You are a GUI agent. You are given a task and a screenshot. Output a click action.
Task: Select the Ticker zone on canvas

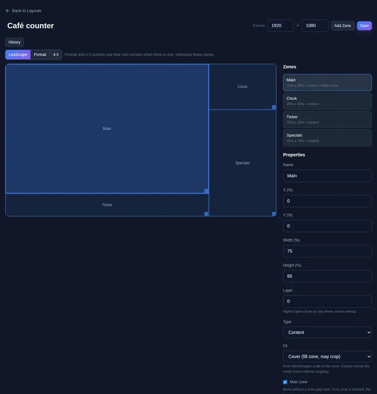click(107, 205)
